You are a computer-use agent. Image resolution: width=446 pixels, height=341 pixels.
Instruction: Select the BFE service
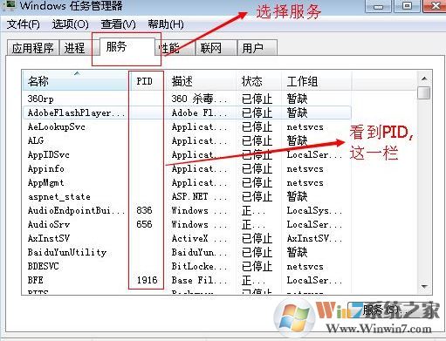pyautogui.click(x=36, y=280)
